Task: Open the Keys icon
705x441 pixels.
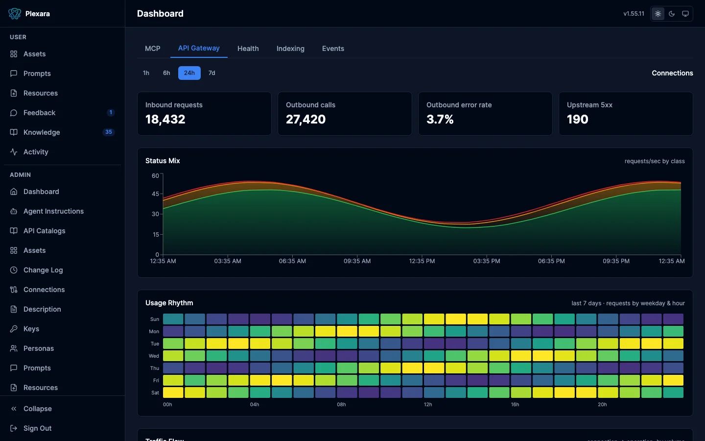Action: (x=14, y=329)
